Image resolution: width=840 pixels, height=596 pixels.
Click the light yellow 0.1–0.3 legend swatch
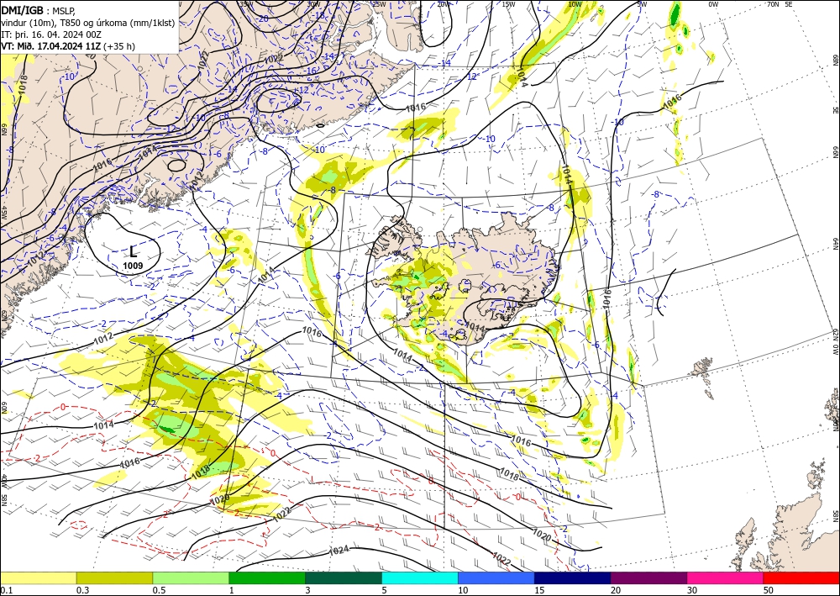pos(38,578)
